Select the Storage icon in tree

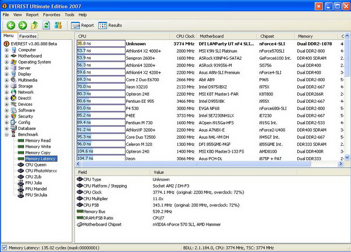click(14, 86)
